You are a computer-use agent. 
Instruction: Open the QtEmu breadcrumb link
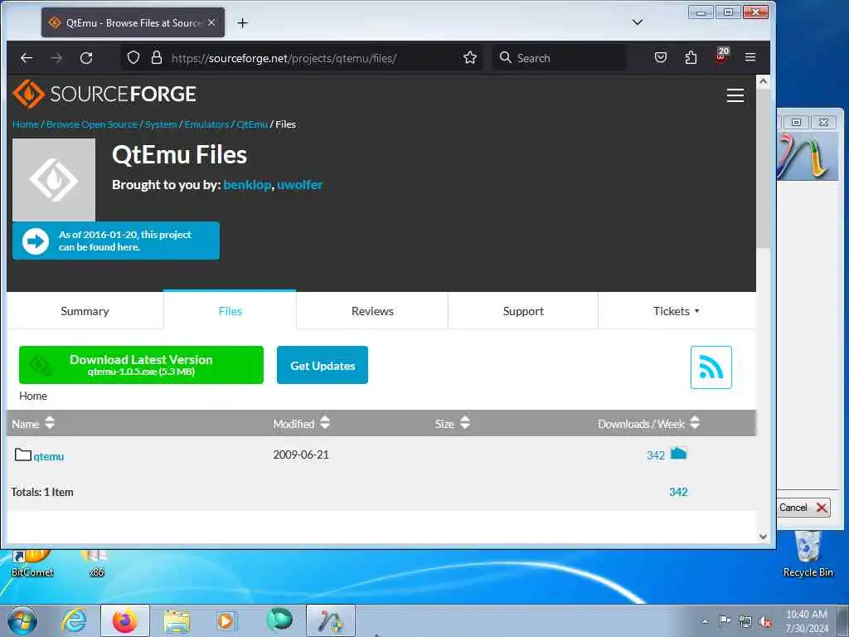coord(252,124)
